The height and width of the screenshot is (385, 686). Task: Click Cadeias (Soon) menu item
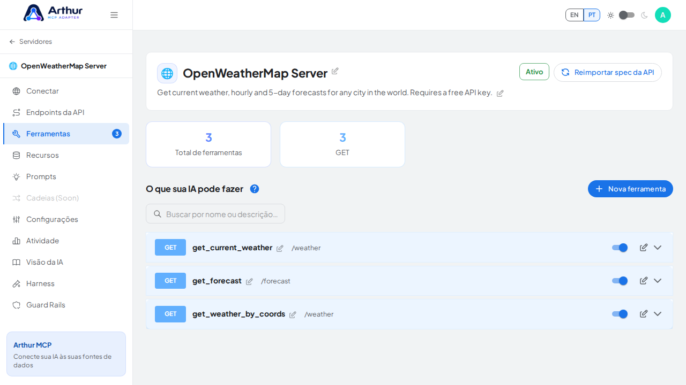pos(66,198)
